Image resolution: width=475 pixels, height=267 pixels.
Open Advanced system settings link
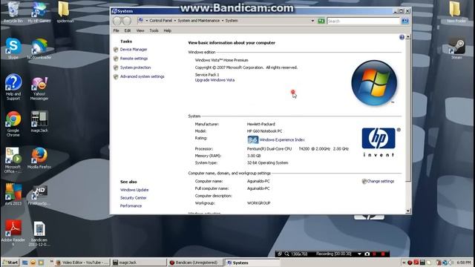[142, 76]
